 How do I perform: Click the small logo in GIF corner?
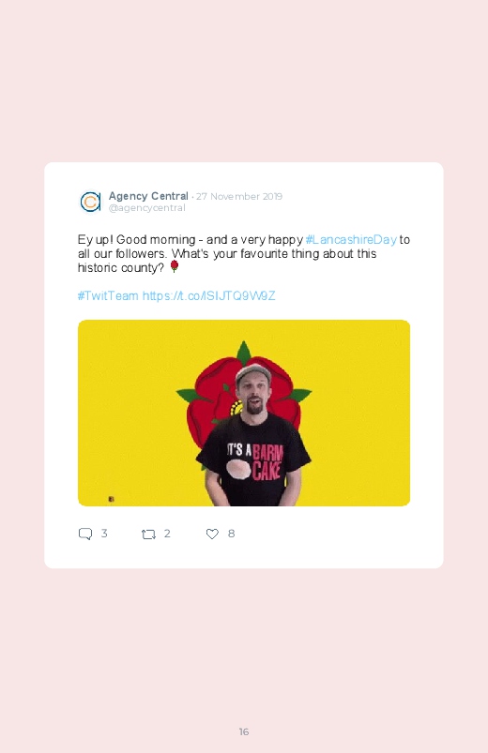click(111, 500)
